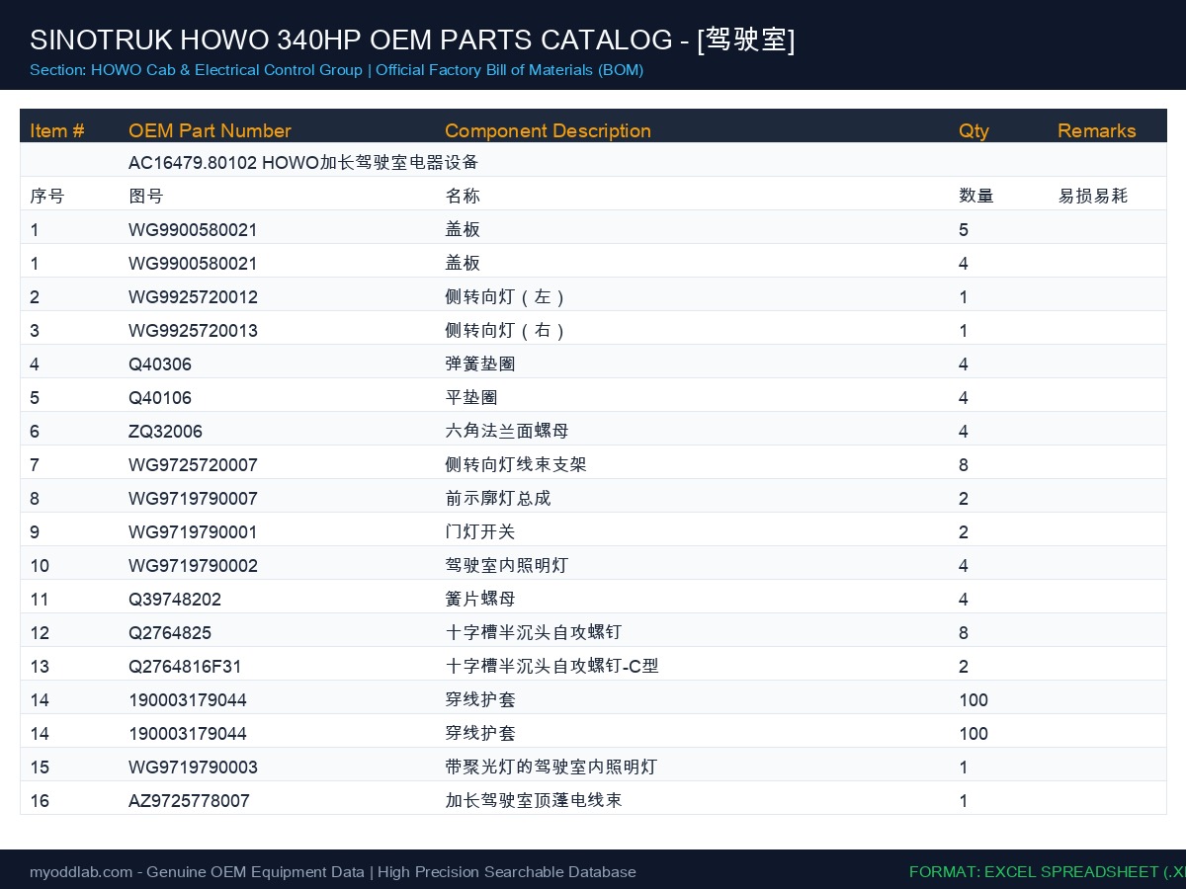The image size is (1186, 889).
Task: Click the description "前示廓灯总成"
Action: (x=498, y=498)
